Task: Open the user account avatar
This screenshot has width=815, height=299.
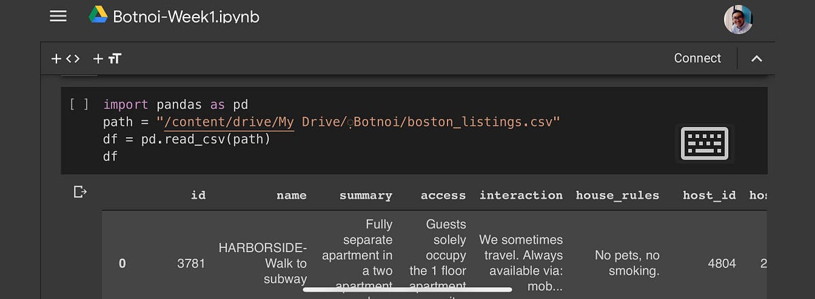Action: click(738, 19)
